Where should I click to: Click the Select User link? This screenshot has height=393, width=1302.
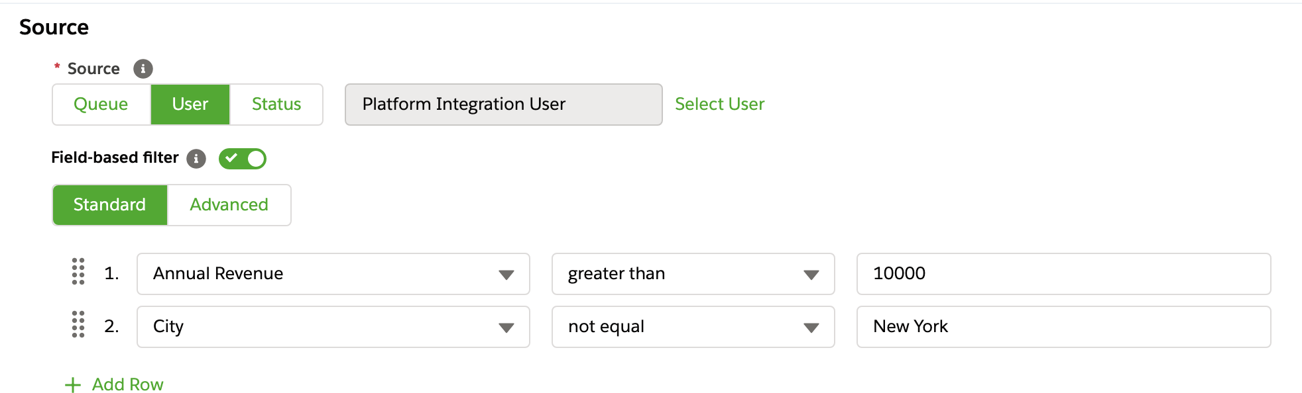[x=720, y=105]
